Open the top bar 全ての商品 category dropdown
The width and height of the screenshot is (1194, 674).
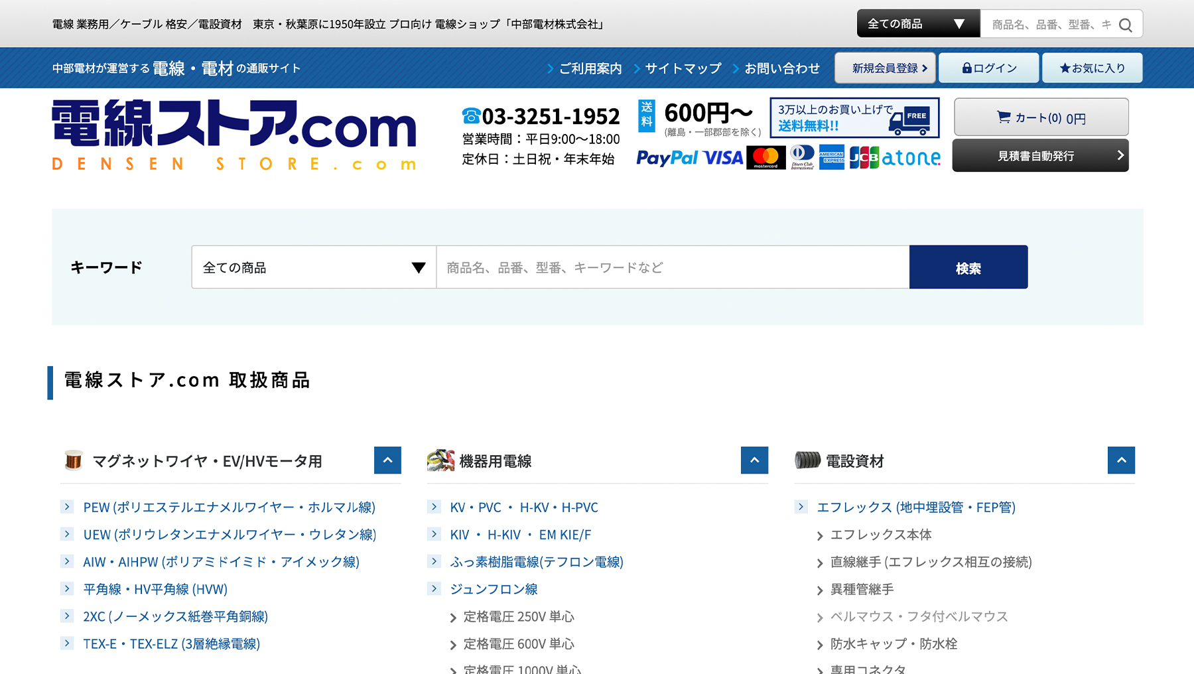coord(918,24)
